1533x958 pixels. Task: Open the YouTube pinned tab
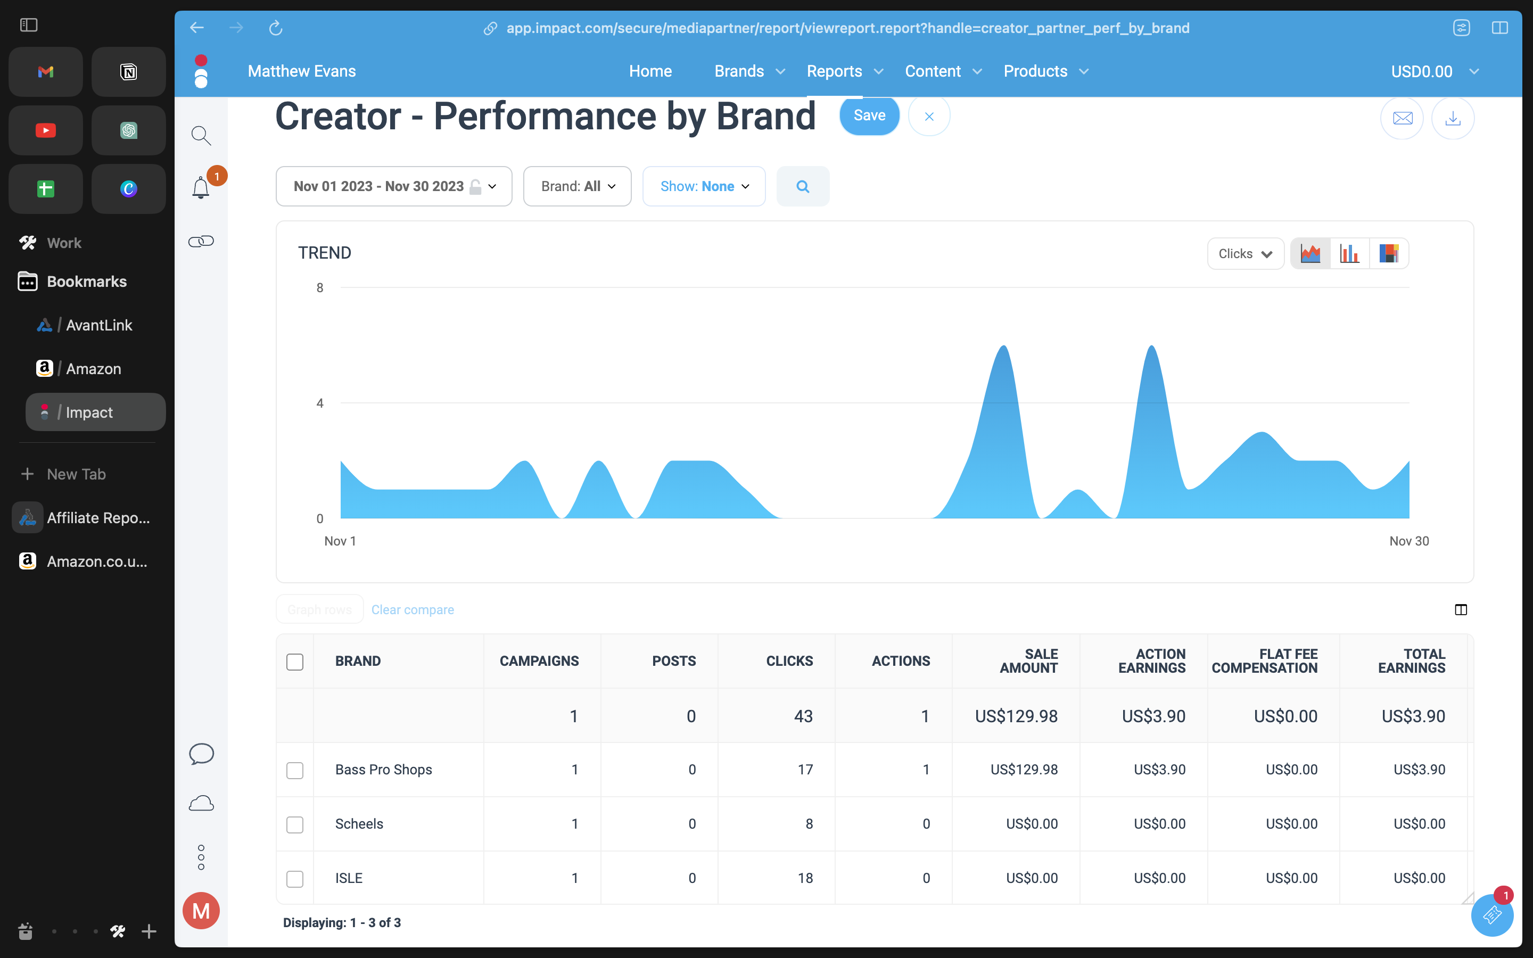pos(46,130)
